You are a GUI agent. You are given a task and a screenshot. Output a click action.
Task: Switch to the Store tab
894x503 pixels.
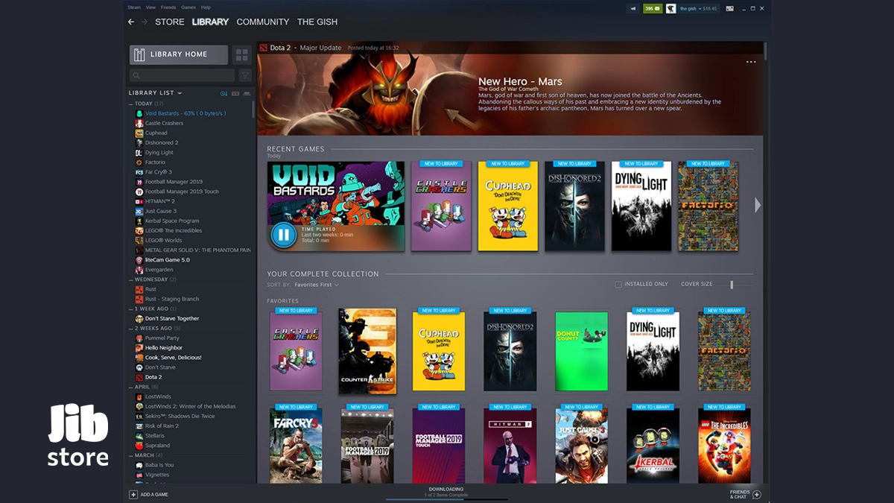169,22
